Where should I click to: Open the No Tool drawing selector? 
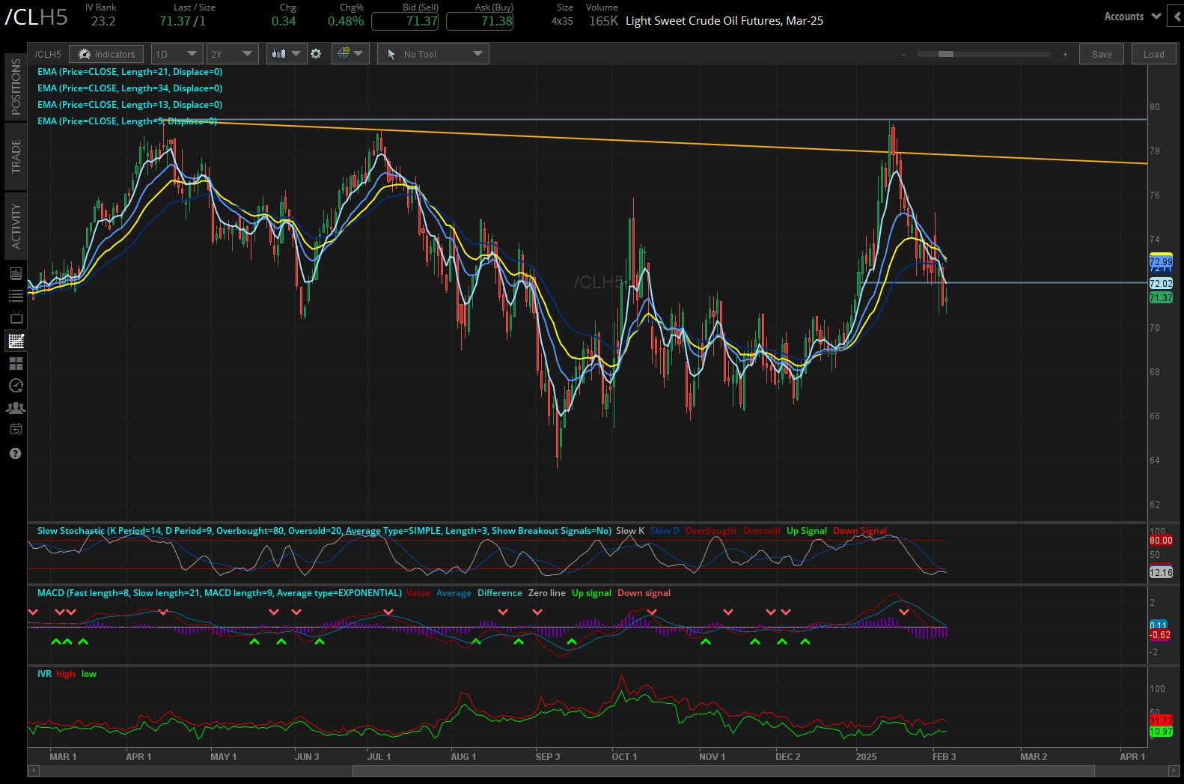(433, 54)
